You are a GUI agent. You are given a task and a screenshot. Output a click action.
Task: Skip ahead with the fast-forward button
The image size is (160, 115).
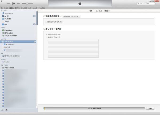click(18, 3)
